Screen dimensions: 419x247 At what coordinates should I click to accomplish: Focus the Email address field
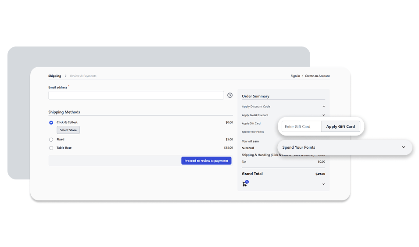point(136,95)
